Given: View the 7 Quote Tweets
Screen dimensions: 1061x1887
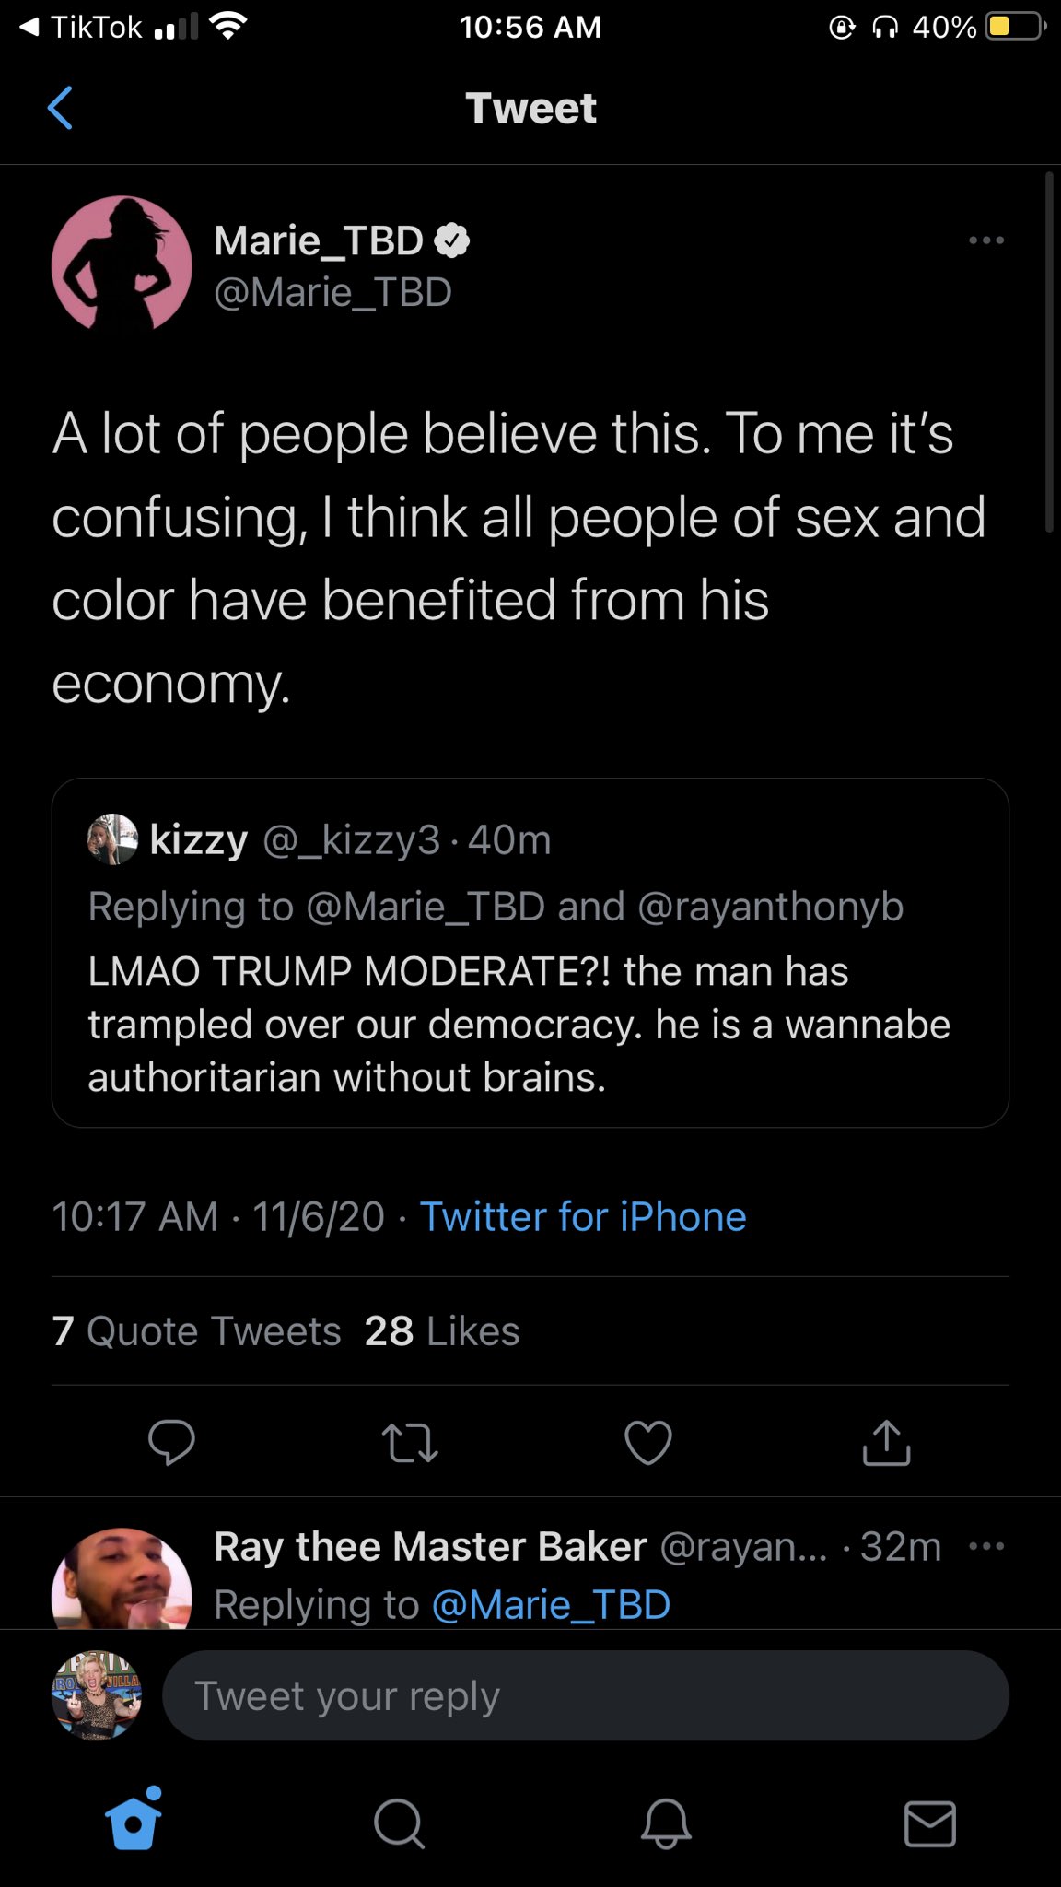Looking at the screenshot, I should [x=196, y=1330].
